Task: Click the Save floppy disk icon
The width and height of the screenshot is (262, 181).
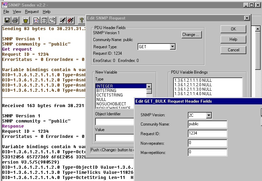Action: (7, 21)
